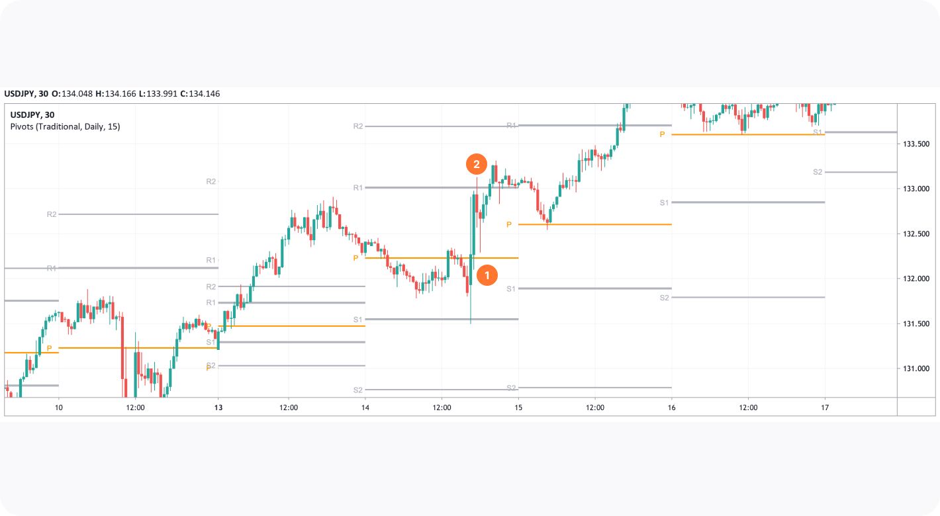
Task: Click the 132.500 price axis label
Action: (x=917, y=234)
